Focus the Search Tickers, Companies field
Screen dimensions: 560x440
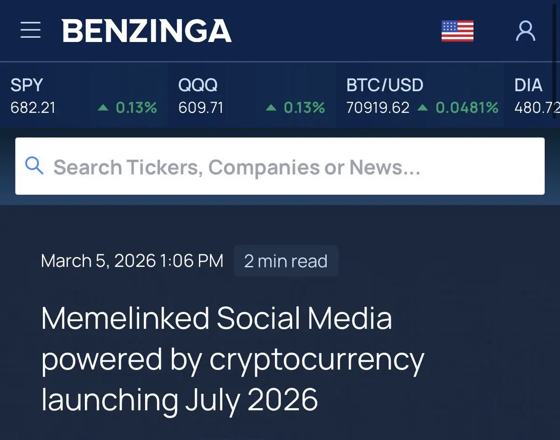[280, 167]
